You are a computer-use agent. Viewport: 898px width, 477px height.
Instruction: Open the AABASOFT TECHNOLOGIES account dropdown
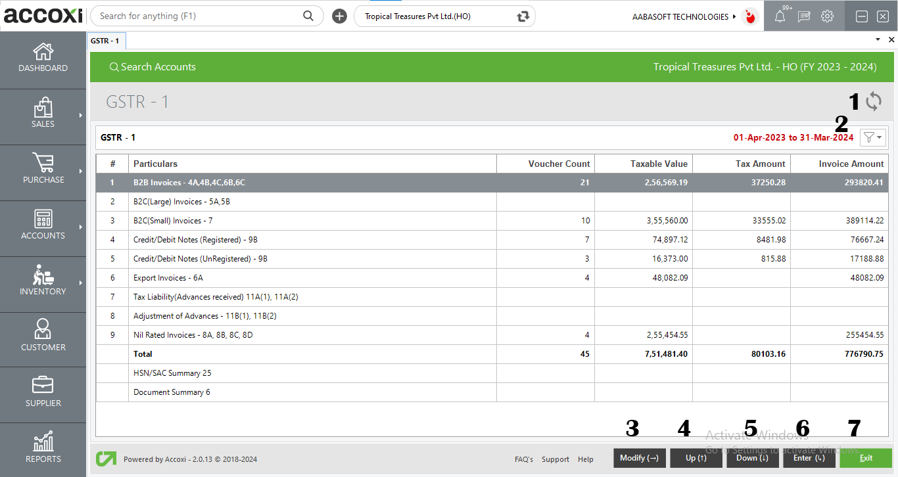684,17
